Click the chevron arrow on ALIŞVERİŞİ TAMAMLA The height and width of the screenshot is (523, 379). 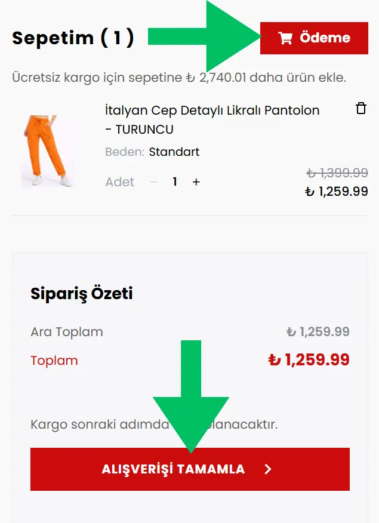click(x=268, y=469)
